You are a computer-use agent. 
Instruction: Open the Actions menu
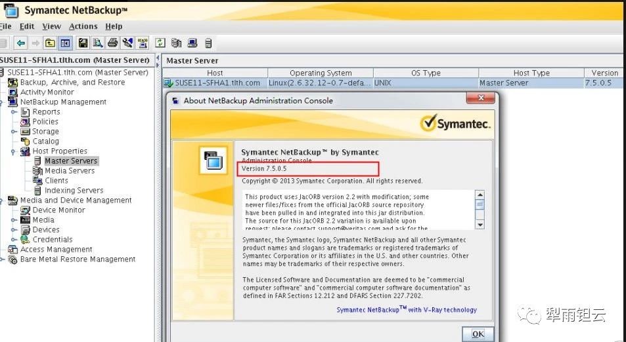(x=83, y=26)
